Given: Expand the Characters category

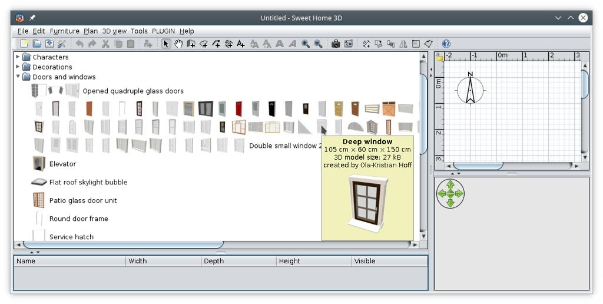Looking at the screenshot, I should (18, 57).
